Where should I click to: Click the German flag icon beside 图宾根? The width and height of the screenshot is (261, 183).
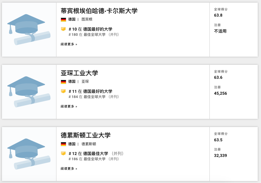[x=63, y=20]
